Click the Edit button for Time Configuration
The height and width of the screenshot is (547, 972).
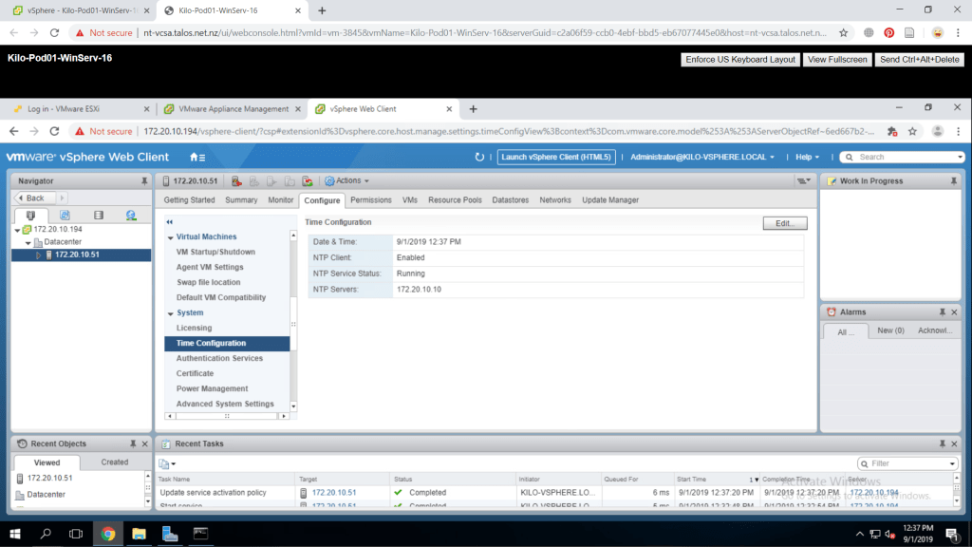click(784, 223)
